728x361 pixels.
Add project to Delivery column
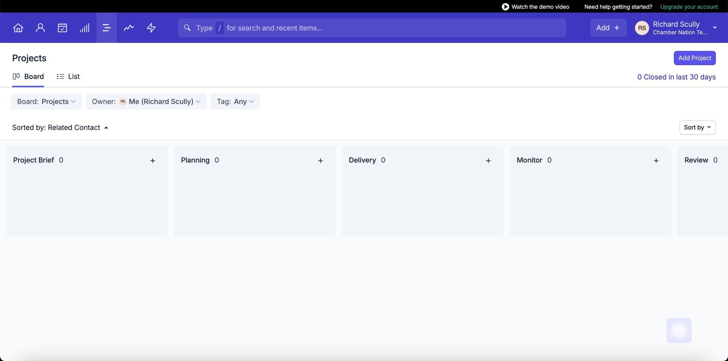[x=488, y=161]
